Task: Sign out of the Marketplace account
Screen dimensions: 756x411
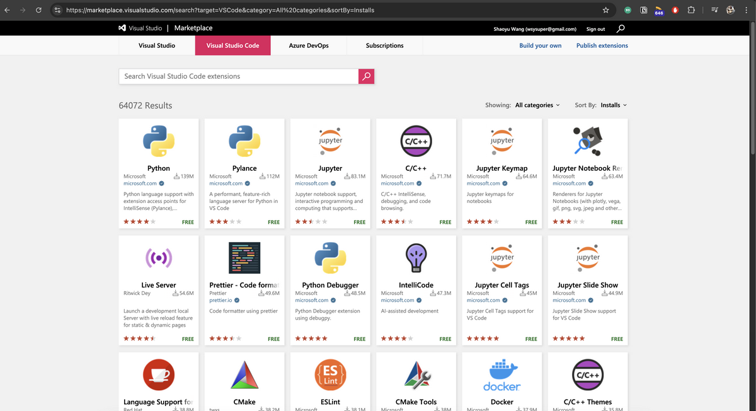Action: pos(595,29)
